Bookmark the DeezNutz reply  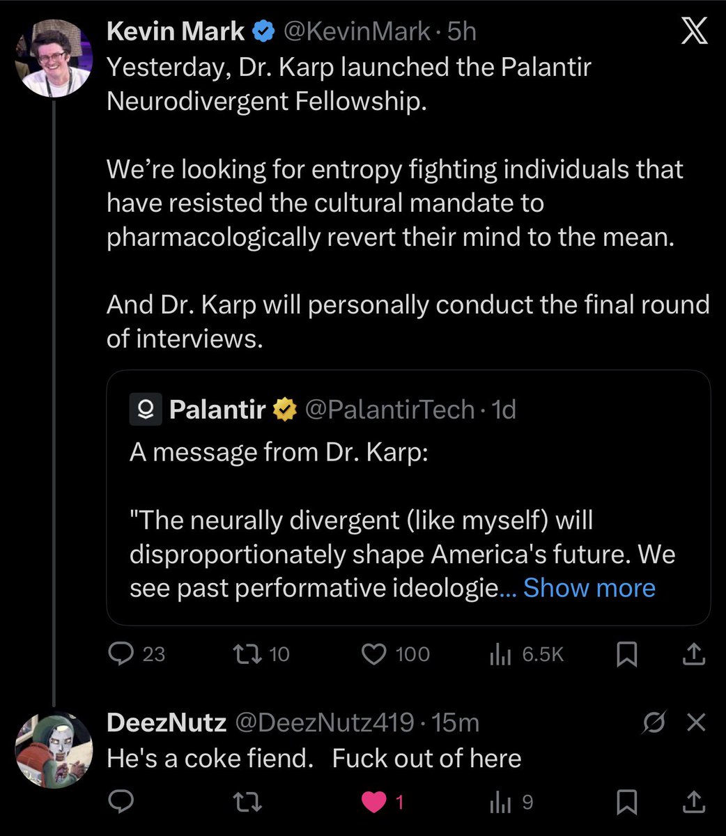tap(627, 803)
